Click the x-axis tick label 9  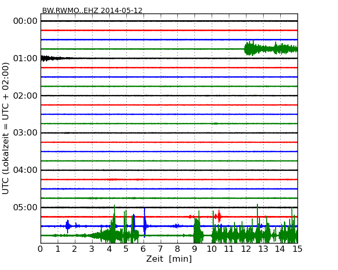coord(194,249)
